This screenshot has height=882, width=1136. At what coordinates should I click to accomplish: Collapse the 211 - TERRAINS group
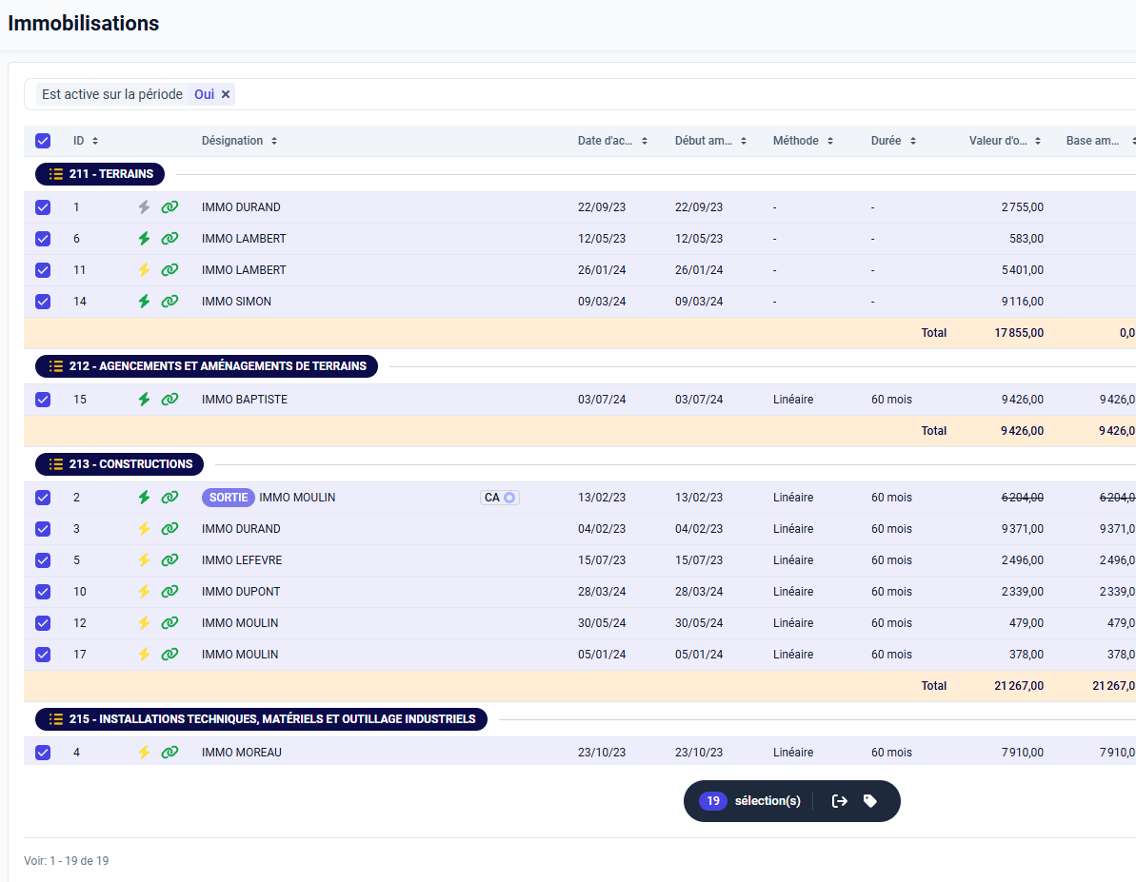(100, 174)
